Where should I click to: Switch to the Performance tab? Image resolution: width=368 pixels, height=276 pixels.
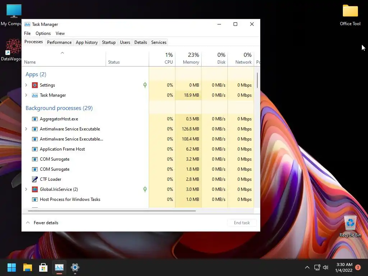click(59, 42)
